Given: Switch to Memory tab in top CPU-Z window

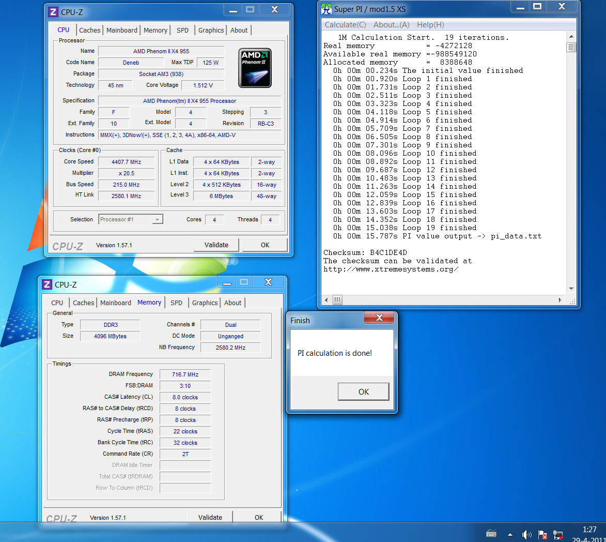Looking at the screenshot, I should (156, 30).
